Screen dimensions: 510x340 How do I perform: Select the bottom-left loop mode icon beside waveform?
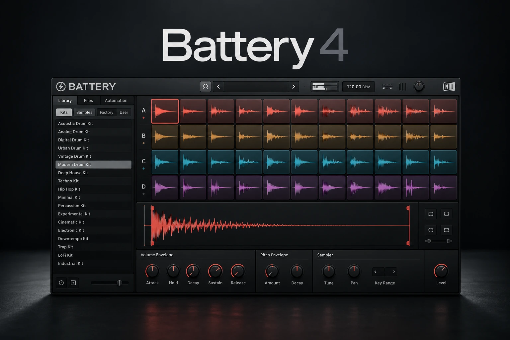click(431, 230)
